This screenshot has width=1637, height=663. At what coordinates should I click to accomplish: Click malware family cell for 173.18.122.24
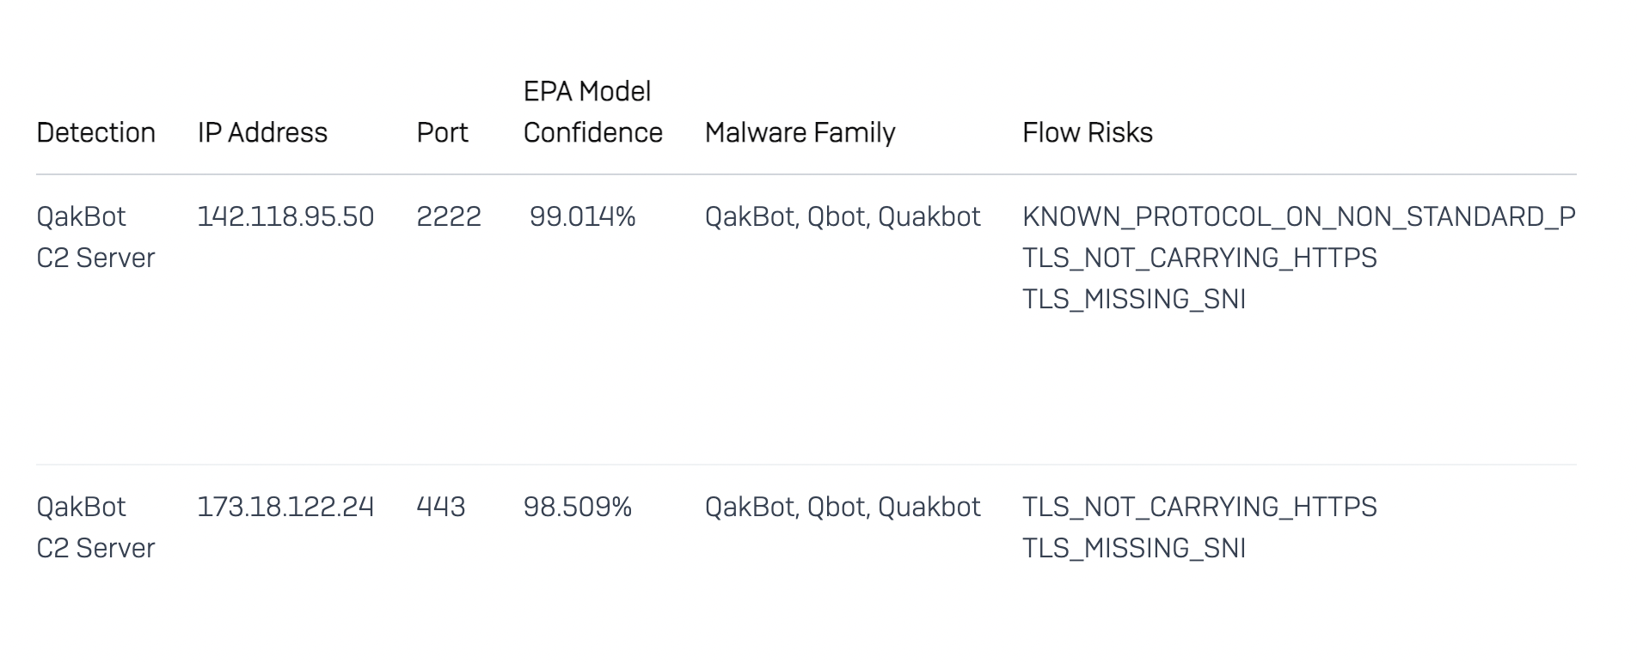click(x=842, y=507)
